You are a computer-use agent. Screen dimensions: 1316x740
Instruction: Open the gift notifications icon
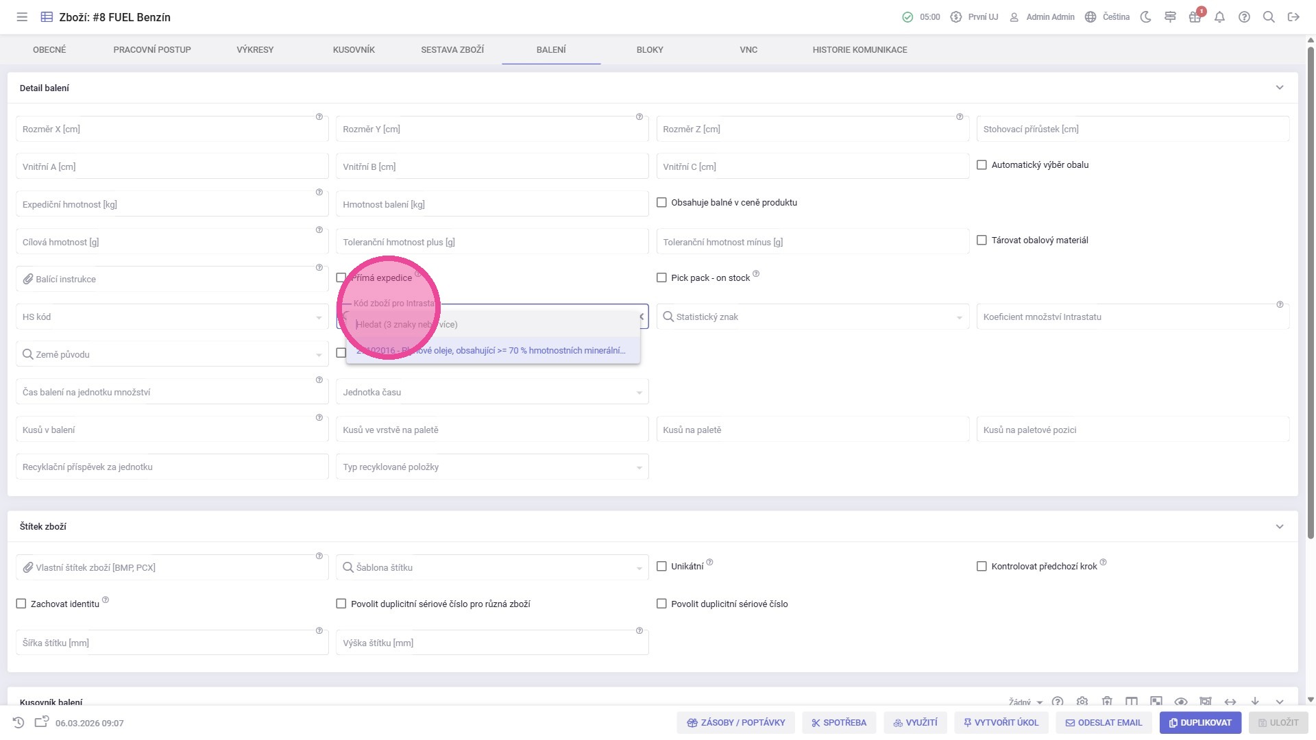(x=1195, y=17)
